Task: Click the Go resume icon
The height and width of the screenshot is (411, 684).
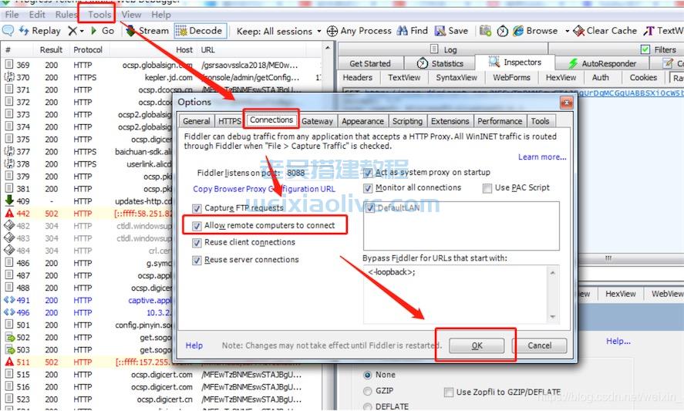Action: click(x=93, y=31)
